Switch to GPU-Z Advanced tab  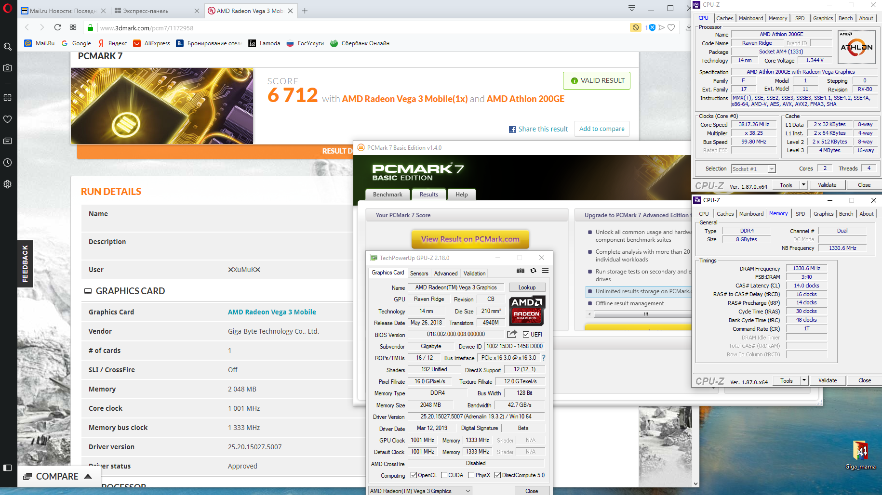click(x=446, y=273)
